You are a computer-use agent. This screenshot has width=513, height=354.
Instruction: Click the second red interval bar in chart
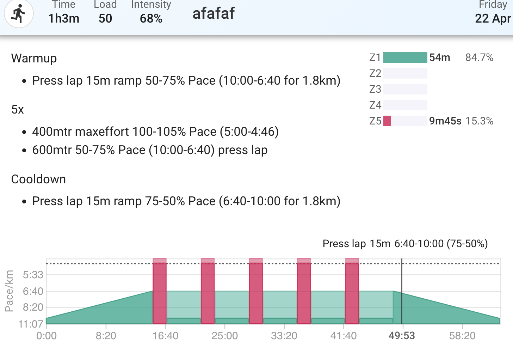tap(208, 291)
